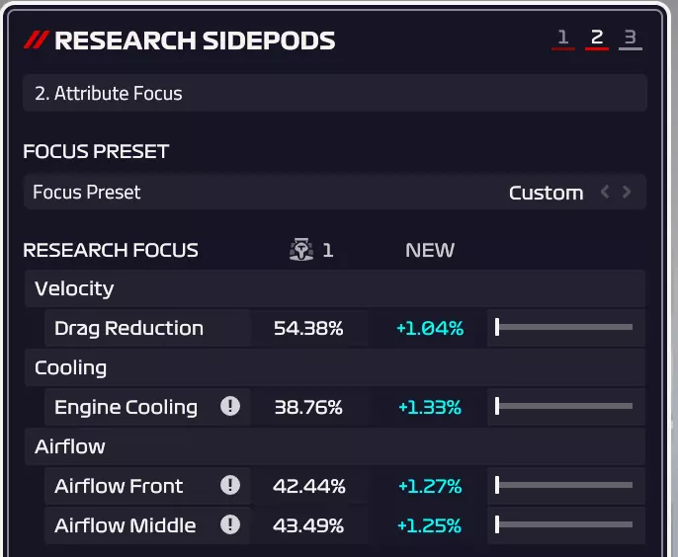Click the Airflow category header

[70, 446]
